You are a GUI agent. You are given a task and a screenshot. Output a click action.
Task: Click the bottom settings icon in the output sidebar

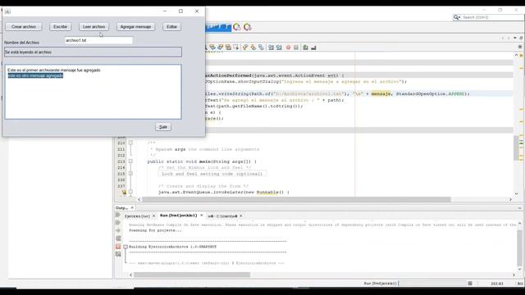118,254
